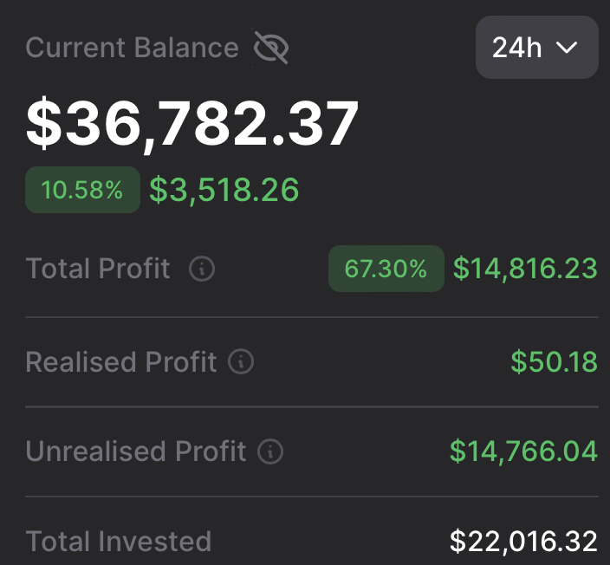Screen dimensions: 610x565
Task: Click the 24h text in the range selector
Action: pyautogui.click(x=516, y=48)
